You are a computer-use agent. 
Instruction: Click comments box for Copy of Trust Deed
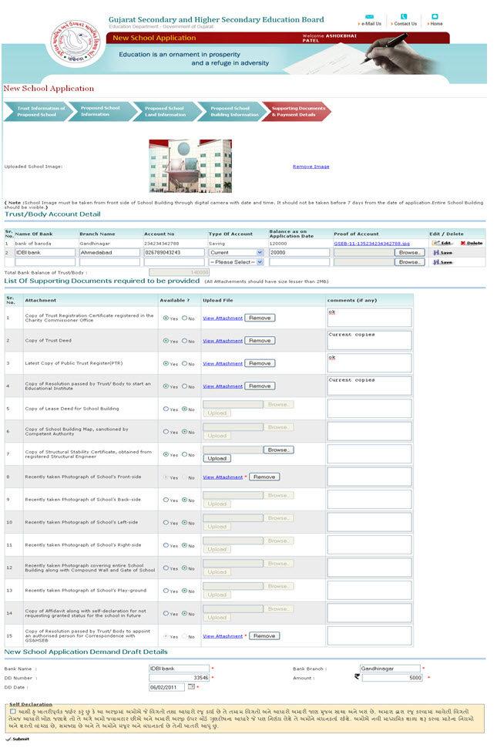369,341
